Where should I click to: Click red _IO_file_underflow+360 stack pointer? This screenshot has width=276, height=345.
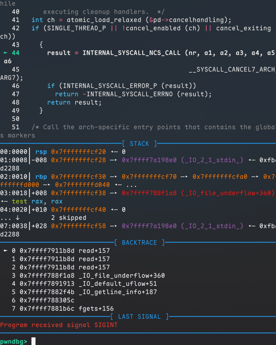[198, 193]
